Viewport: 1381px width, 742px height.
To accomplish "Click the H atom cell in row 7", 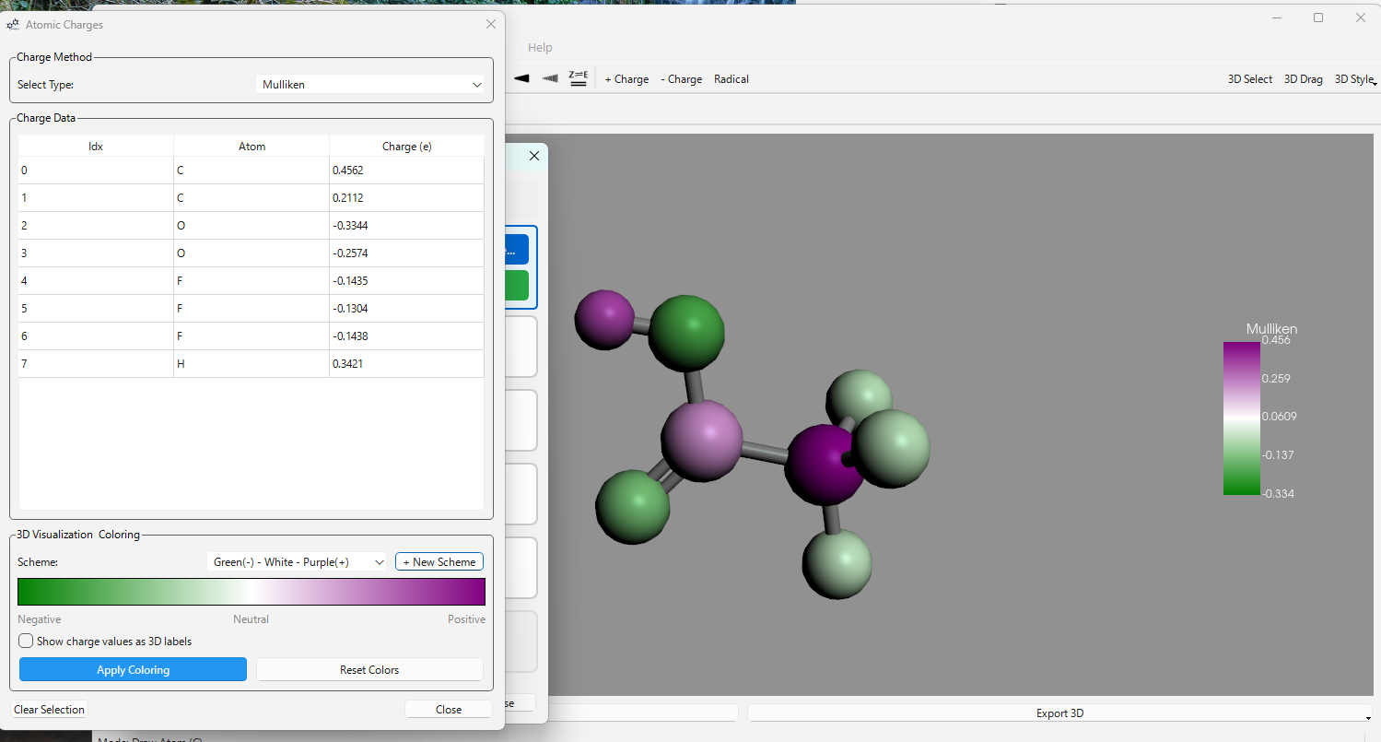I will pyautogui.click(x=252, y=364).
